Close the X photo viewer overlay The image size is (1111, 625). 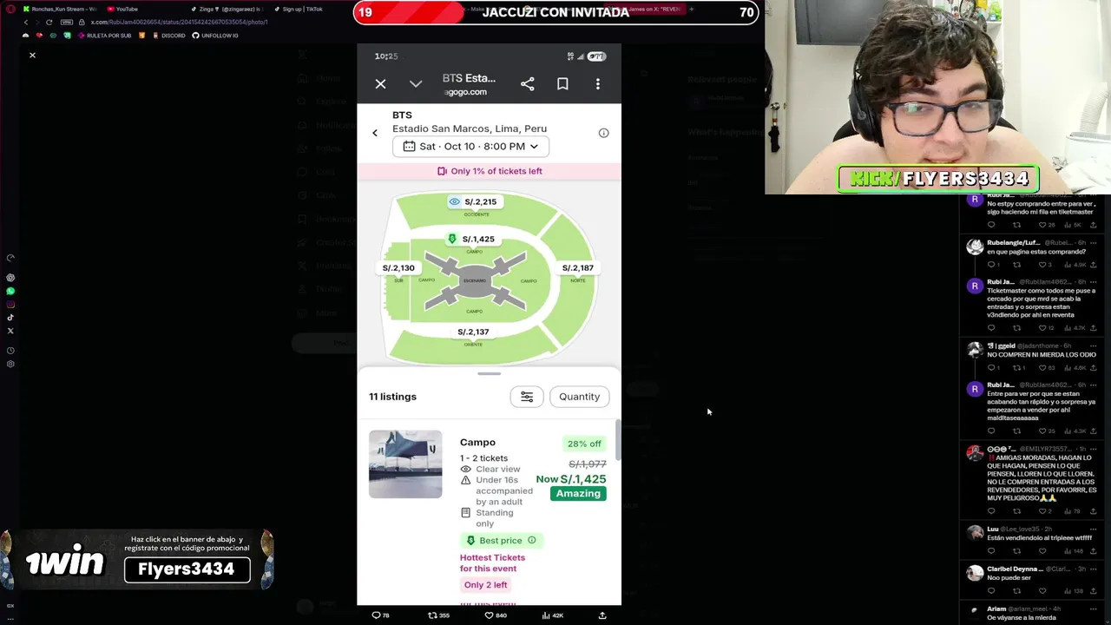pyautogui.click(x=32, y=56)
